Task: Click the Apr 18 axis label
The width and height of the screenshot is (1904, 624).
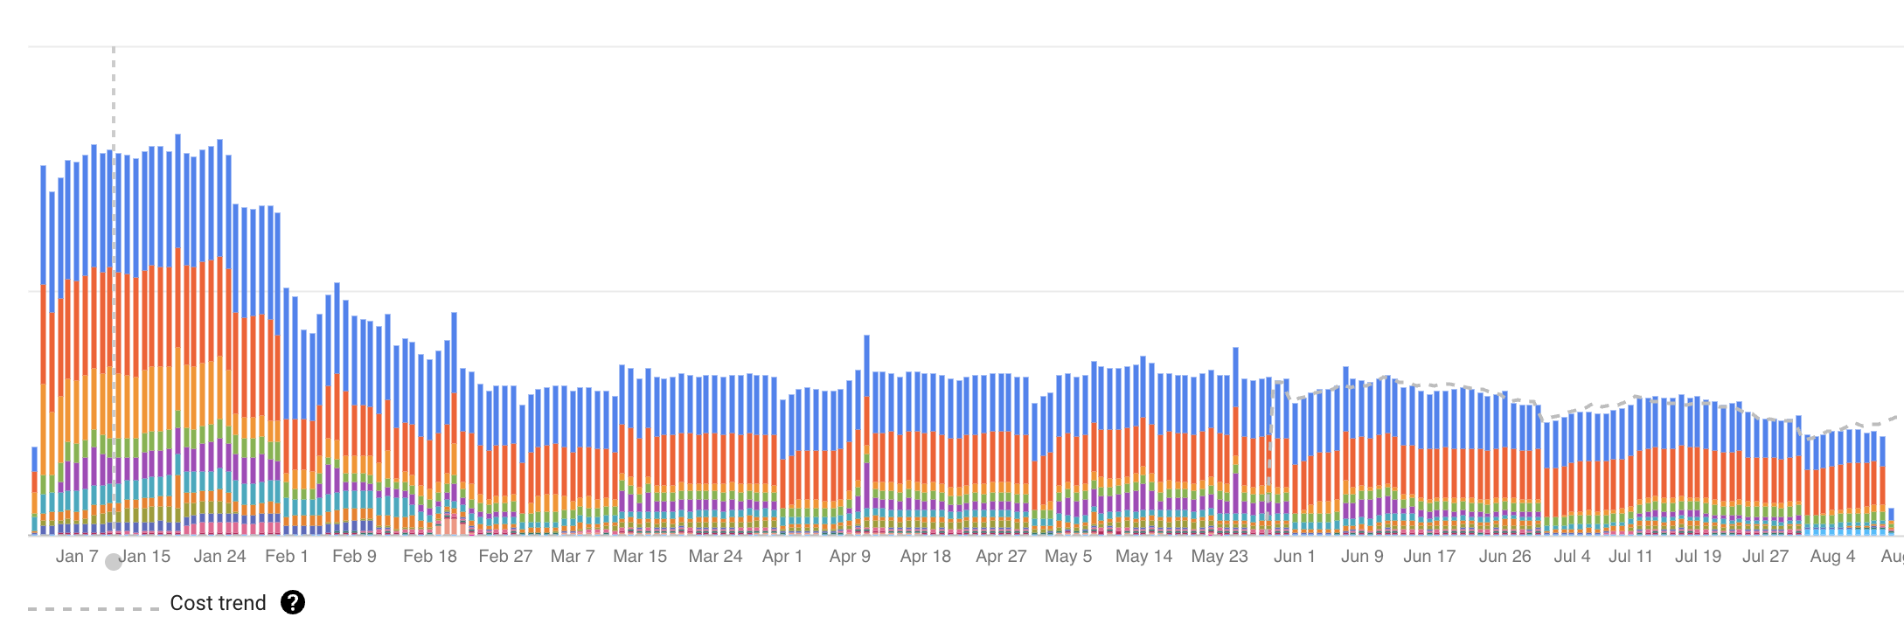Action: tap(925, 556)
